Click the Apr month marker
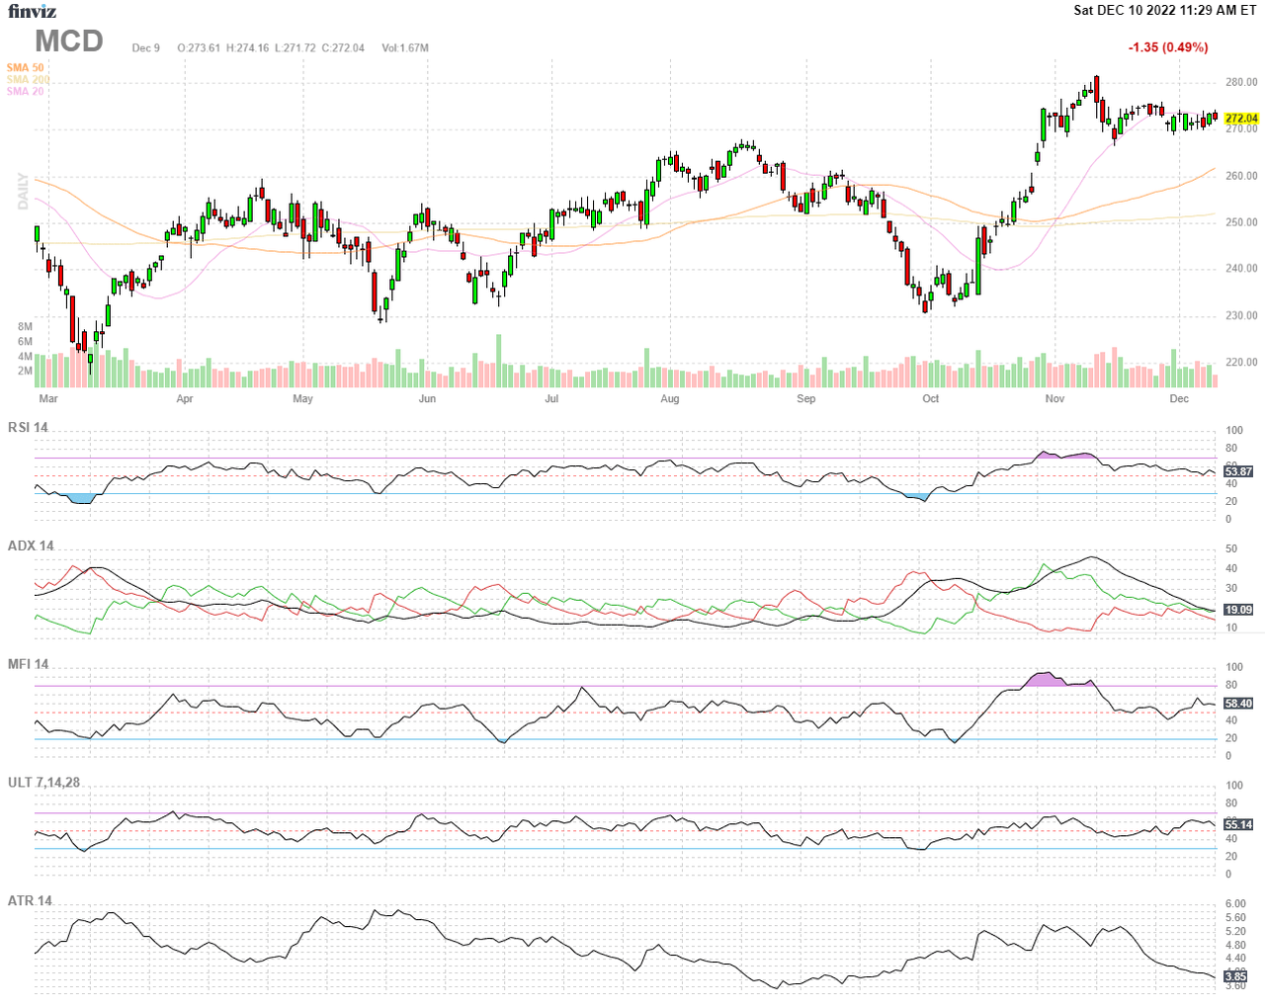Screen dimensions: 1265x1008 point(185,399)
